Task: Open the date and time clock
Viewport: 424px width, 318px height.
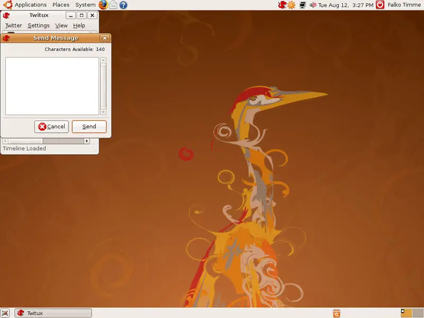Action: tap(346, 5)
